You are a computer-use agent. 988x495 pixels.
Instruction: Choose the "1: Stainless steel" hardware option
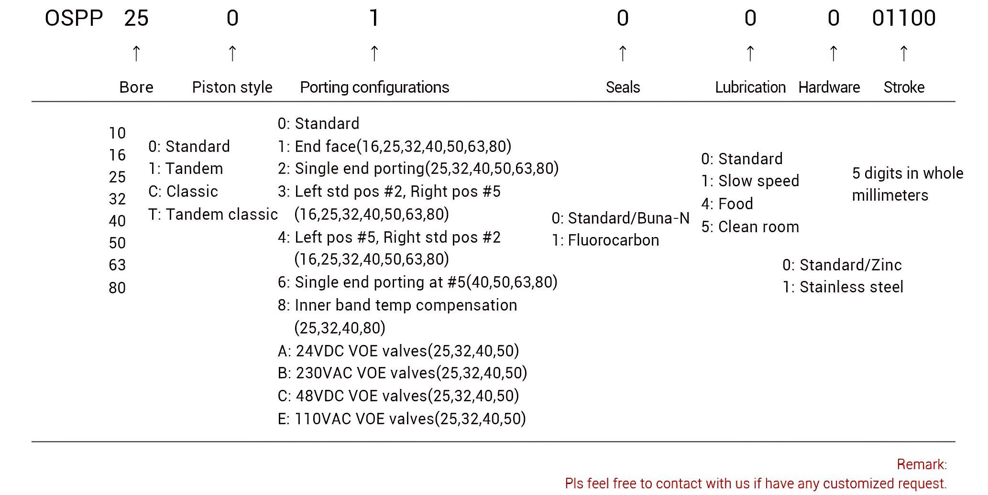click(843, 287)
